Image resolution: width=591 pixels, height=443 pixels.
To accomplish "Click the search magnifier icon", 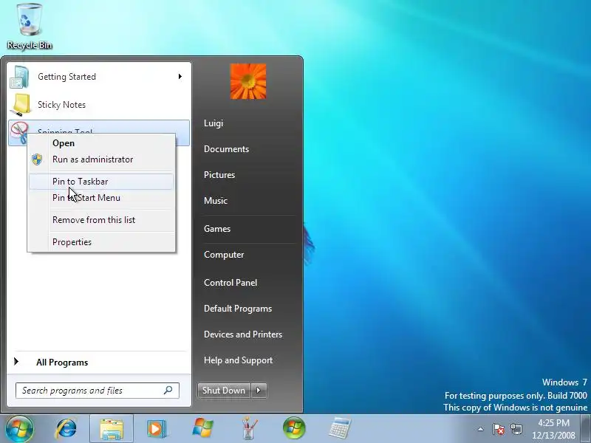I will pyautogui.click(x=168, y=391).
